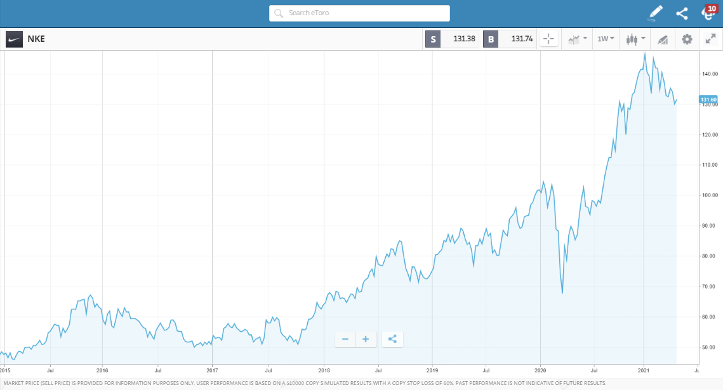This screenshot has width=723, height=390.
Task: Click the 2018 label on the time axis
Action: [x=324, y=370]
